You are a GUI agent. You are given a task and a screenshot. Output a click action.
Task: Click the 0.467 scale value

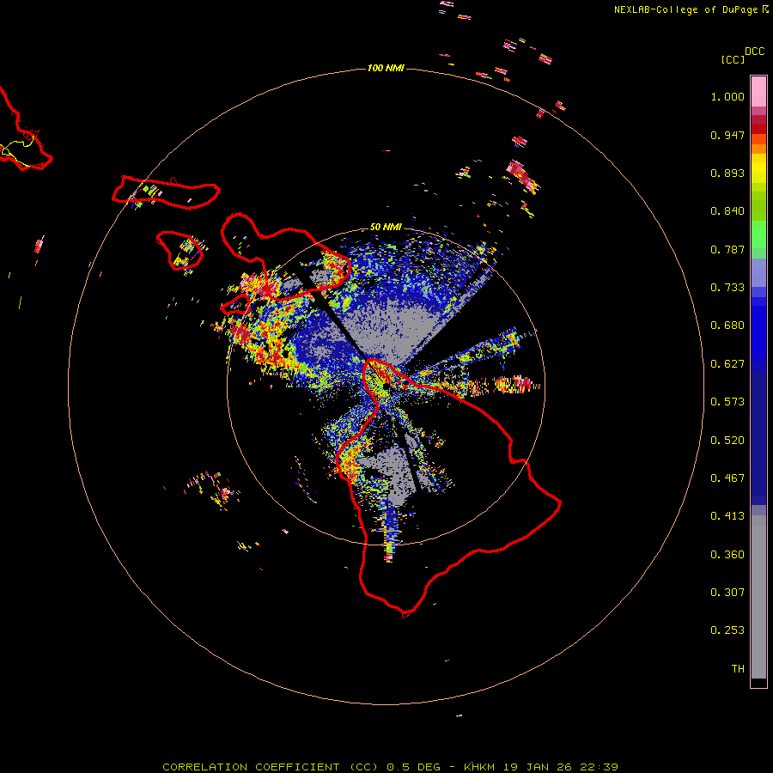click(727, 478)
